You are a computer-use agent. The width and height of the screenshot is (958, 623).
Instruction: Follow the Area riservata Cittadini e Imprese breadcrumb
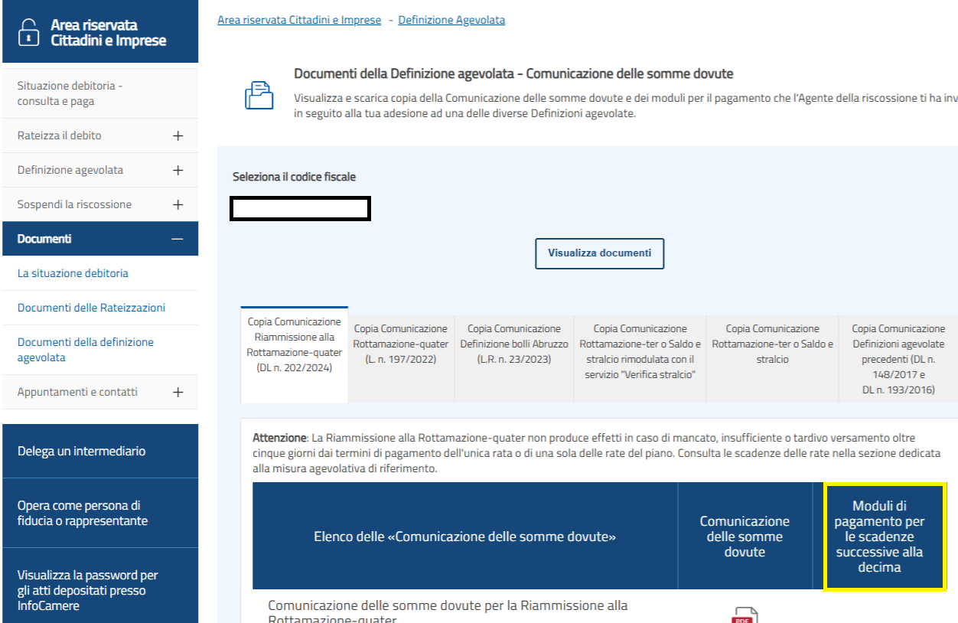pyautogui.click(x=299, y=20)
